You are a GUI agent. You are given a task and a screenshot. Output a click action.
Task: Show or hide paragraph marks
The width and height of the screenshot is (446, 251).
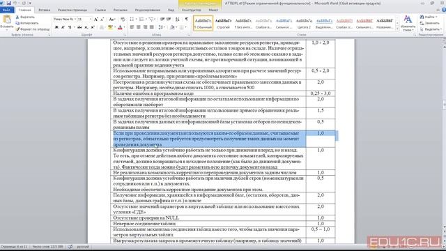(187, 19)
